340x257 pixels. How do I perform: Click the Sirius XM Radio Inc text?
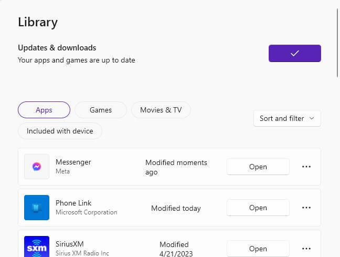coord(82,253)
